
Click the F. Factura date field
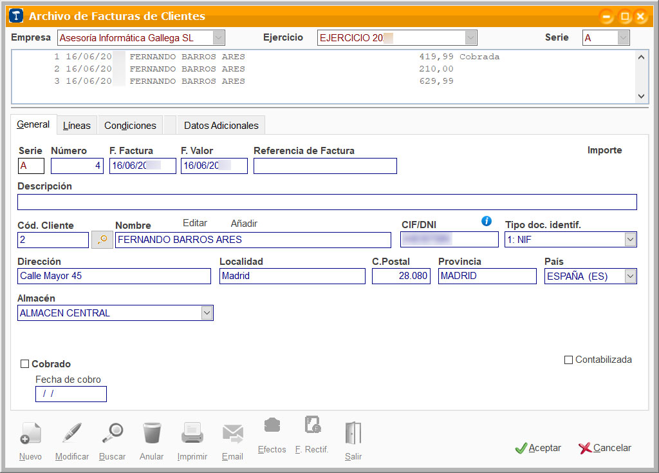(x=142, y=166)
